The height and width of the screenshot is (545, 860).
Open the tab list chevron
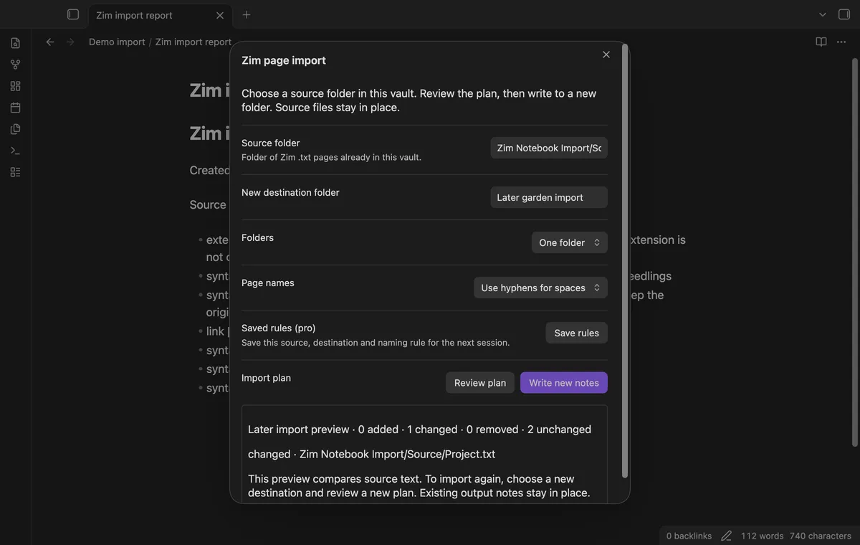pos(823,14)
